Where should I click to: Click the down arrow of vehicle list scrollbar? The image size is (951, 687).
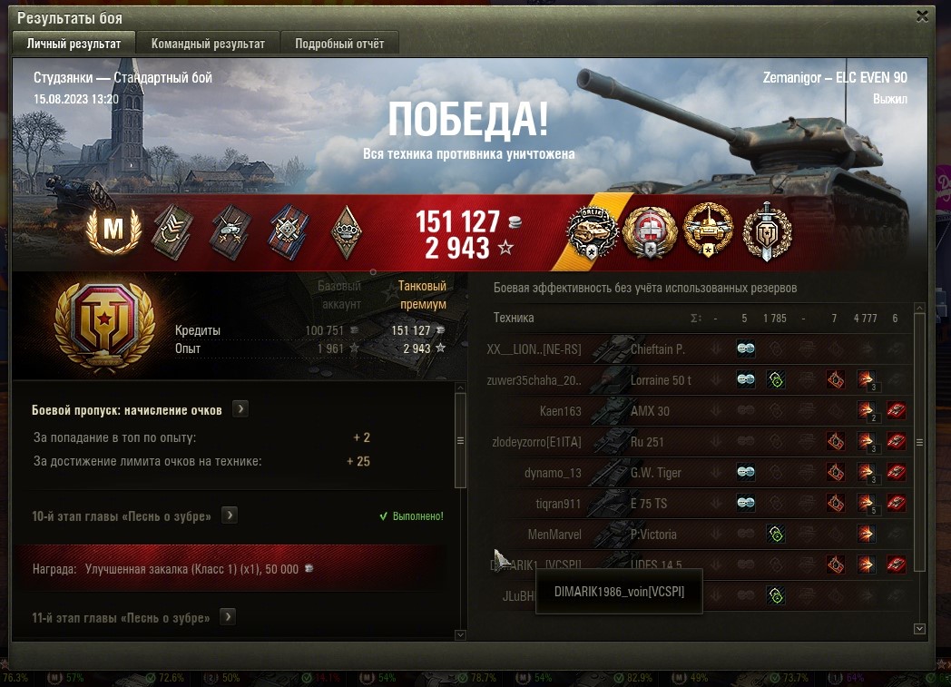[919, 629]
